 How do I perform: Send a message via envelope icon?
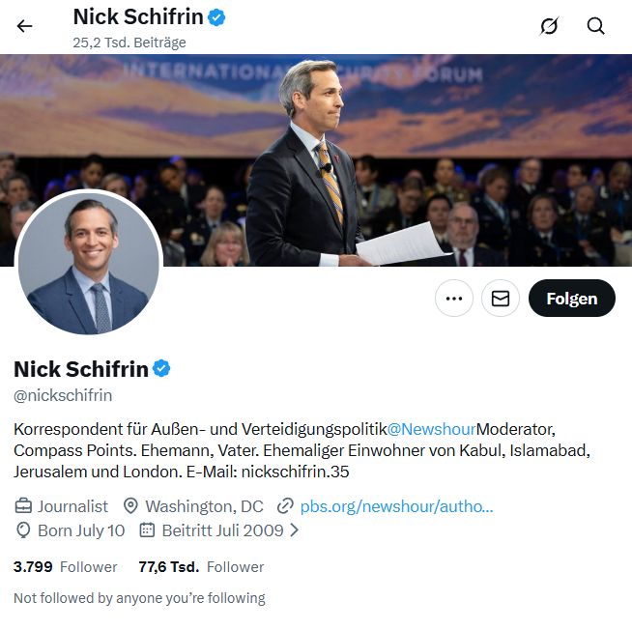pyautogui.click(x=501, y=299)
